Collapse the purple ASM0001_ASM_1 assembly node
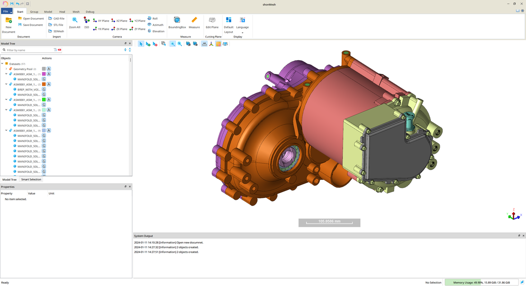Viewport: 526px width, 286px height. [x=6, y=74]
